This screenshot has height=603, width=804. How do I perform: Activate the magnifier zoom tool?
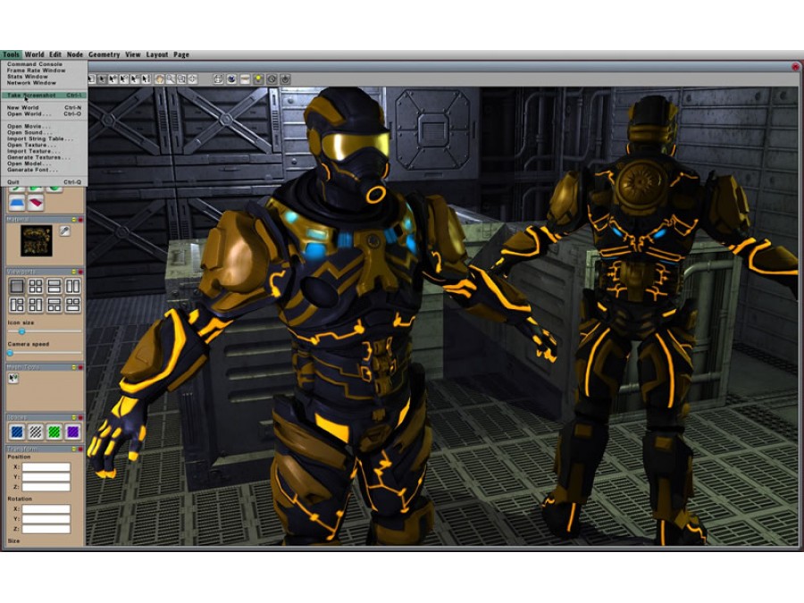[171, 79]
